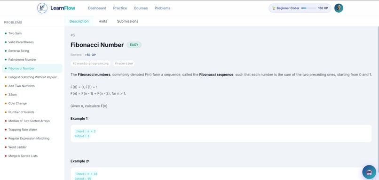Click the +50 XP reward text
379x180 pixels.
click(90, 55)
